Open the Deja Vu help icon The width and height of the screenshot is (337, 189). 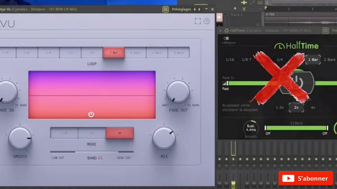(207, 21)
